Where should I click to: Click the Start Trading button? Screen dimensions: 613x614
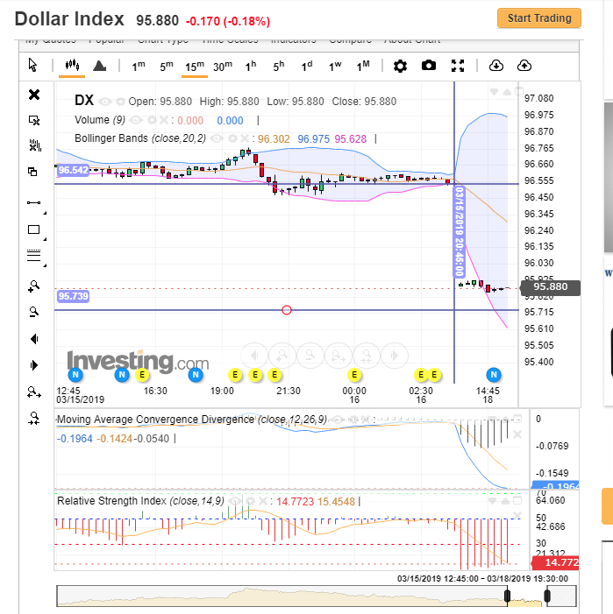(539, 18)
